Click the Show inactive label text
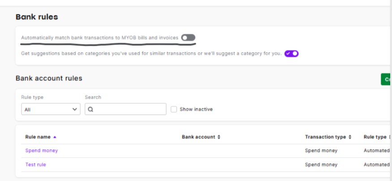 tap(196, 109)
